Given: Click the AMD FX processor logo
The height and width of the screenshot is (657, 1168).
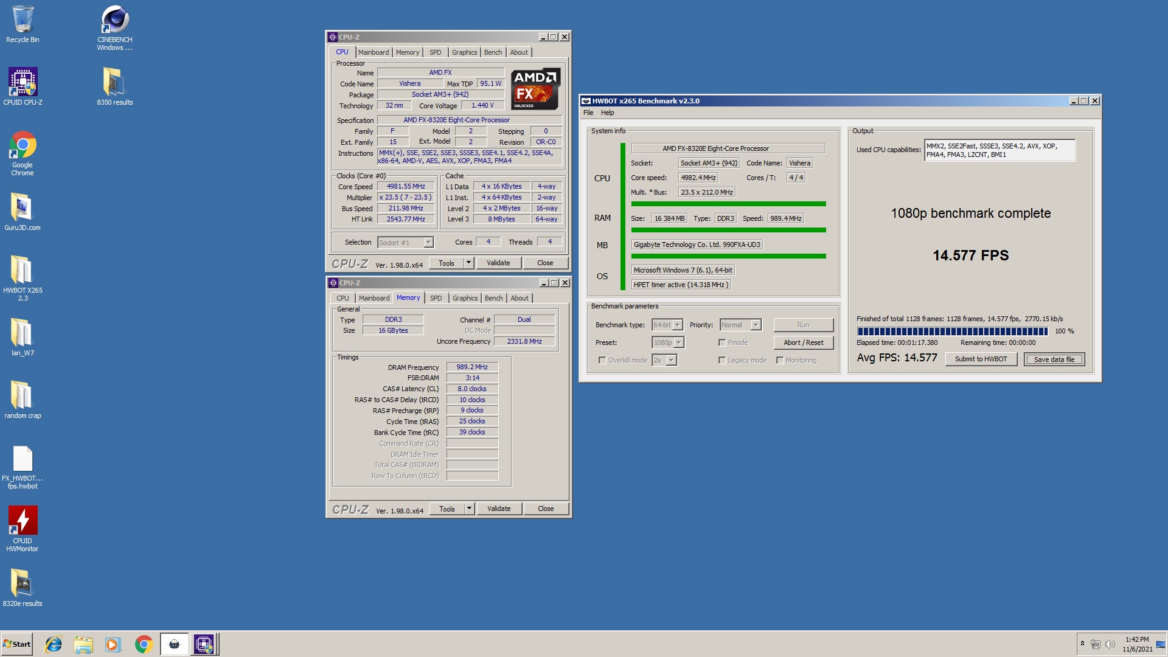Looking at the screenshot, I should pyautogui.click(x=535, y=89).
